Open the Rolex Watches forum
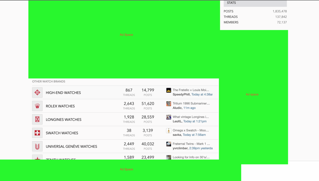 [x=60, y=106]
